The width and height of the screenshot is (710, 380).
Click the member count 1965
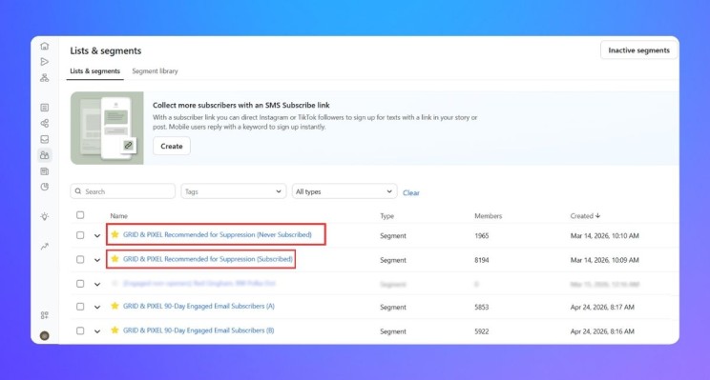pyautogui.click(x=481, y=235)
